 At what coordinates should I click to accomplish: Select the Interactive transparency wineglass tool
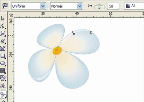tap(3, 95)
